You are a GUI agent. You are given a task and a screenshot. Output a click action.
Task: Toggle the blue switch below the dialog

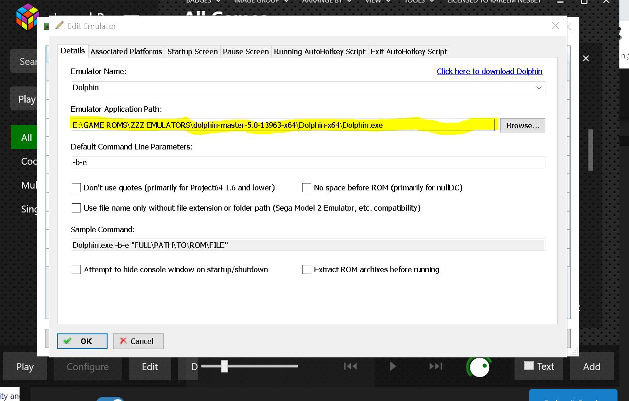(x=110, y=399)
